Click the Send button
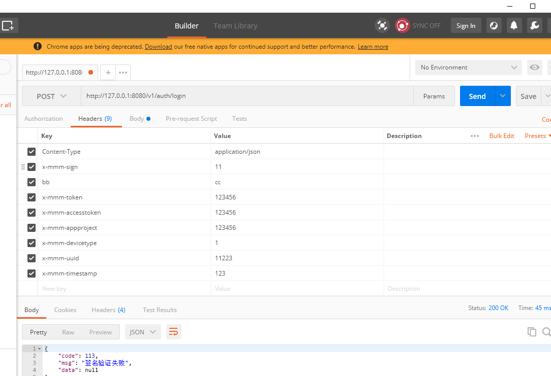551x376 pixels. [x=477, y=96]
